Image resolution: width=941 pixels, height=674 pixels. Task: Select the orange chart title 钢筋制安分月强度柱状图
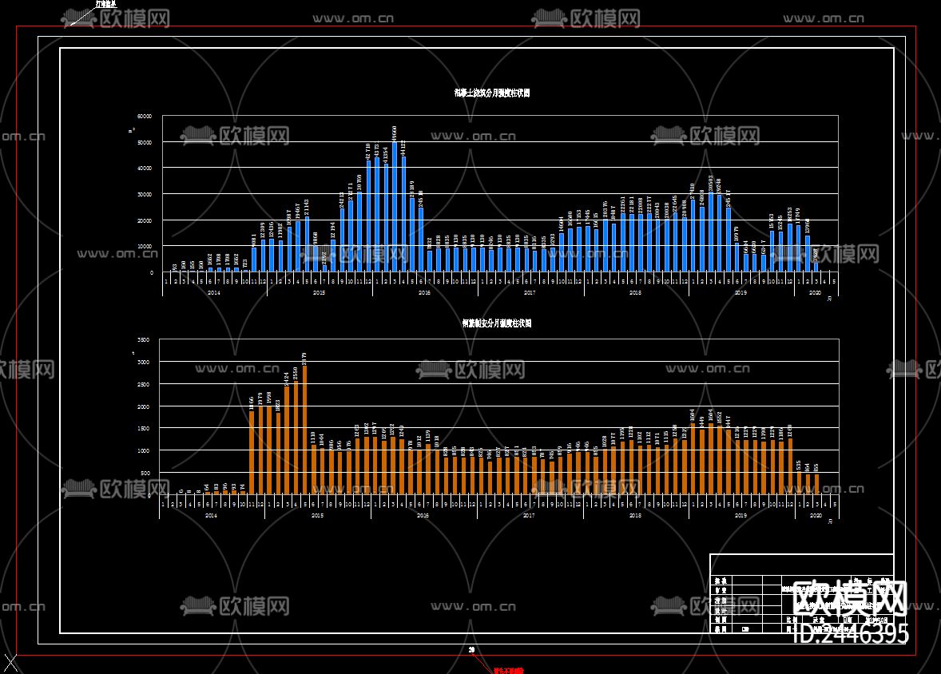coord(496,323)
